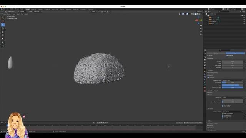The image size is (246, 138).
Task: Open the outliner filter funnel icon
Action: point(241,11)
